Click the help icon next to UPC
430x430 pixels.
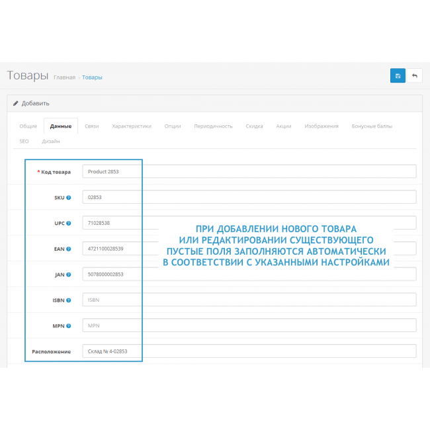click(x=69, y=223)
